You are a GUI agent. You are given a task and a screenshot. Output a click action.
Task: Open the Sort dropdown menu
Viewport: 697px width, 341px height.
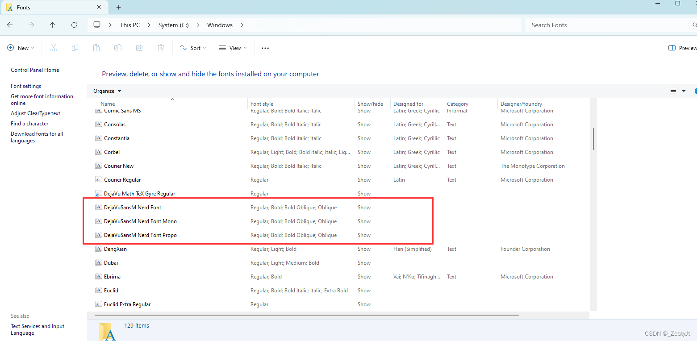(193, 48)
